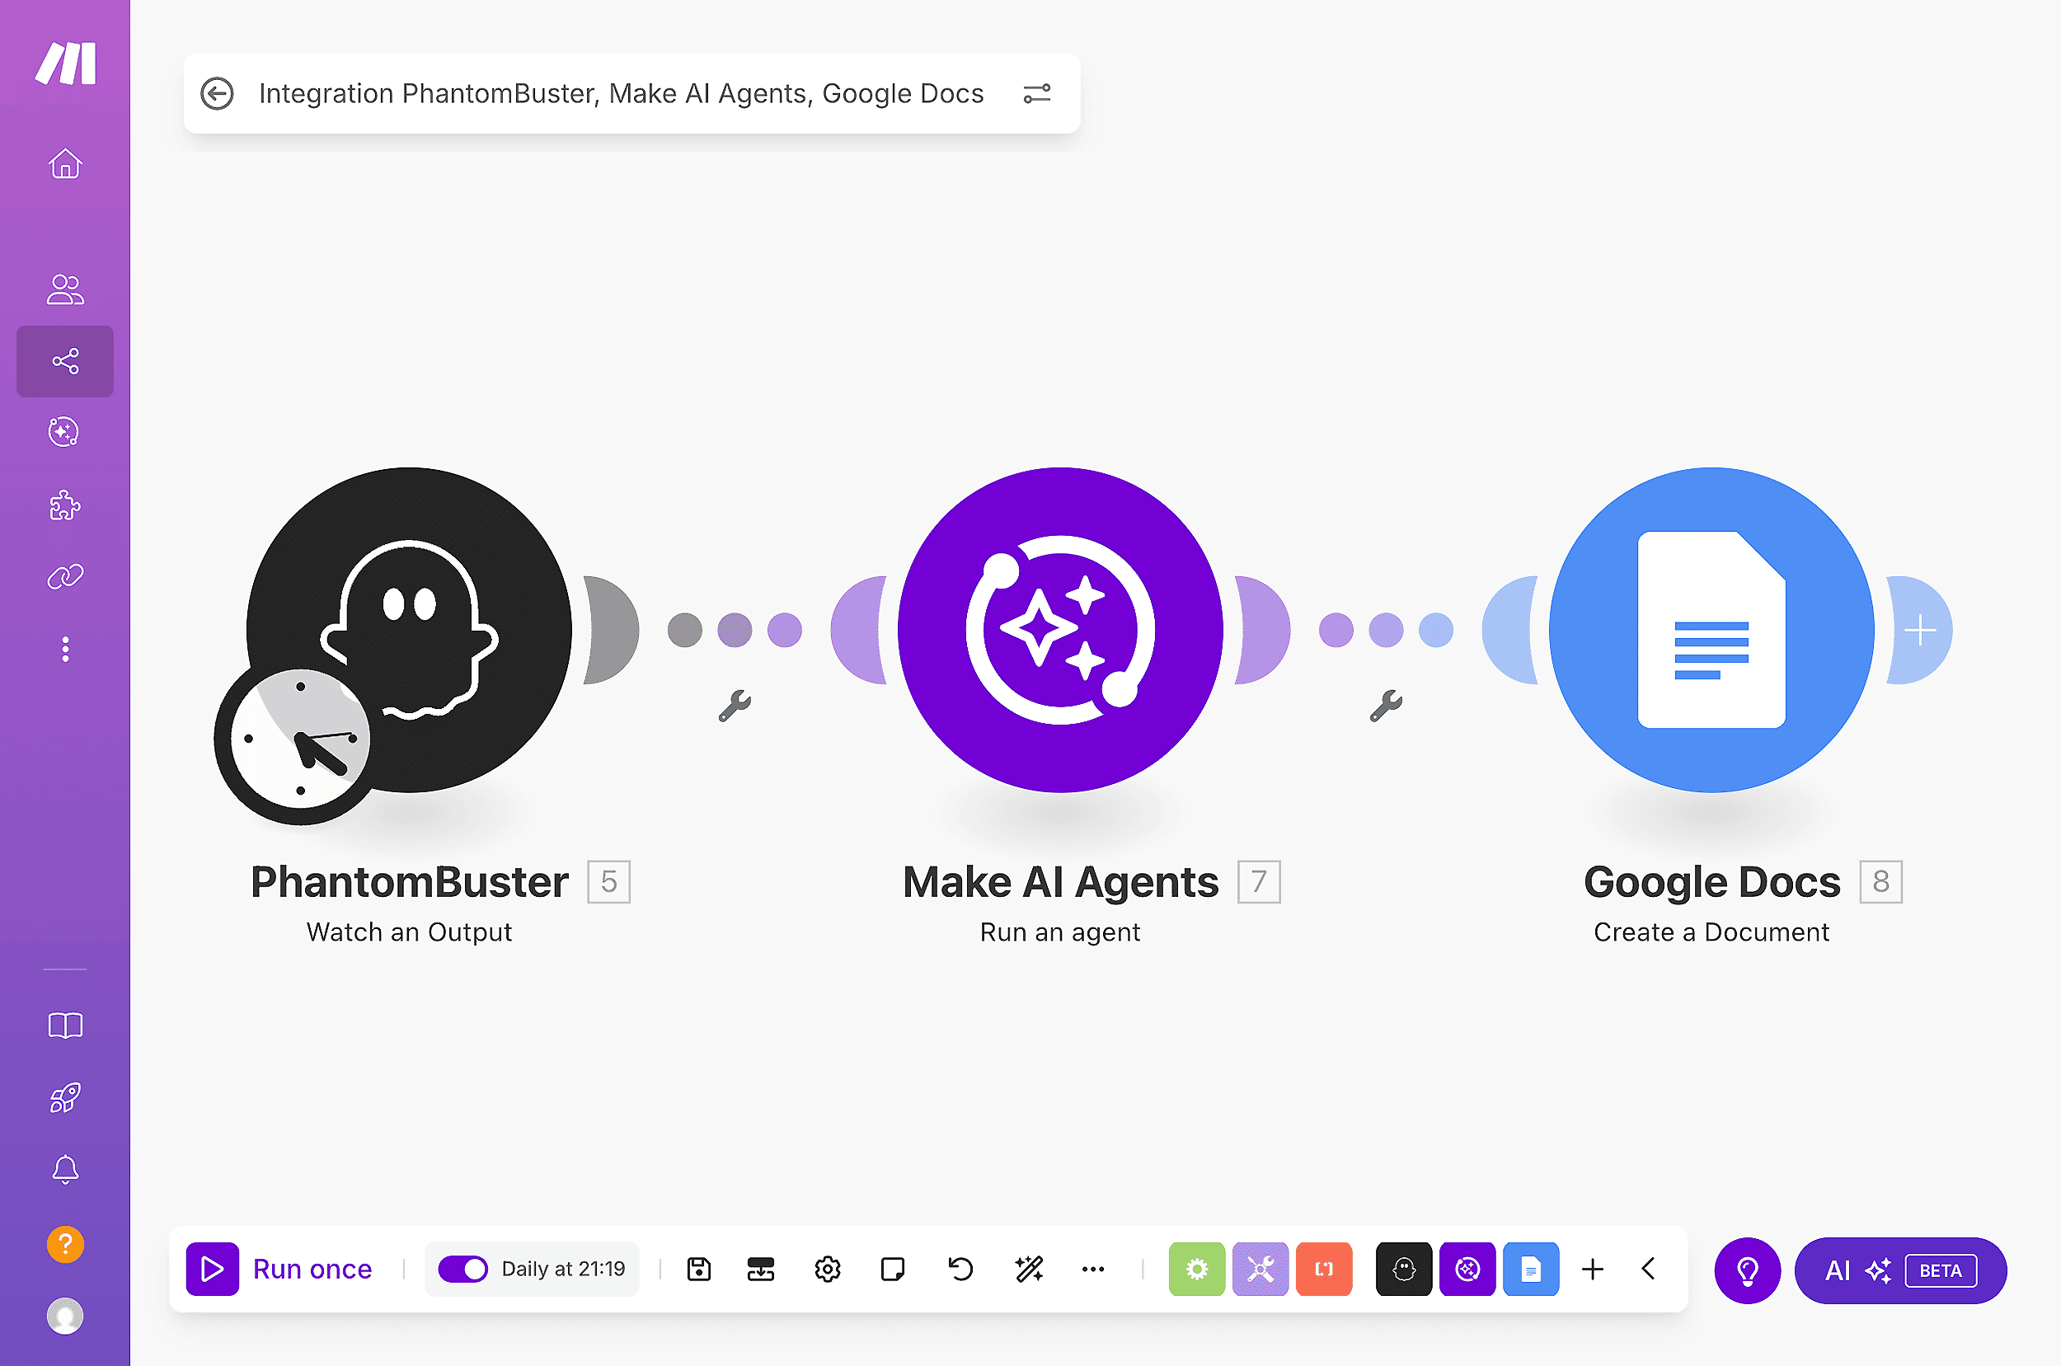Open the toolbar ellipsis options menu
The height and width of the screenshot is (1366, 2061).
pyautogui.click(x=1093, y=1270)
